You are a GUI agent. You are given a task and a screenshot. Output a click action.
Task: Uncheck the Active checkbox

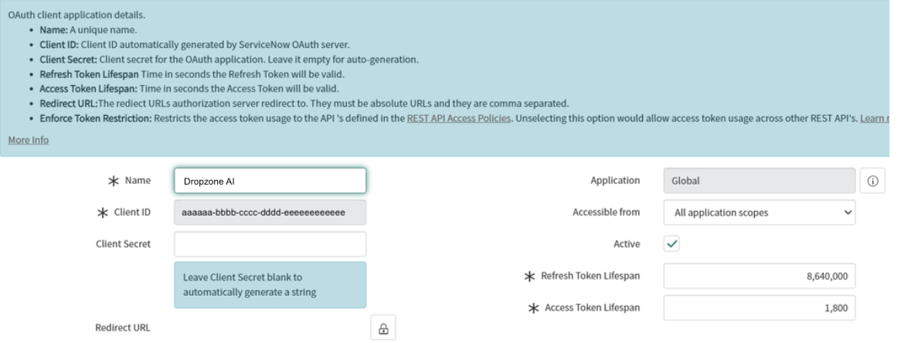tap(672, 244)
